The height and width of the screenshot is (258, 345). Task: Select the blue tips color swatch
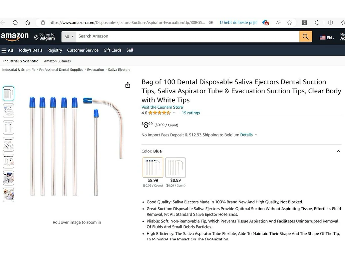(153, 168)
